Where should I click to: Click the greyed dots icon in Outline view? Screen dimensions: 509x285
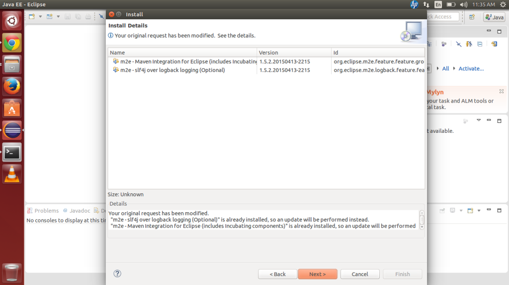tap(465, 121)
